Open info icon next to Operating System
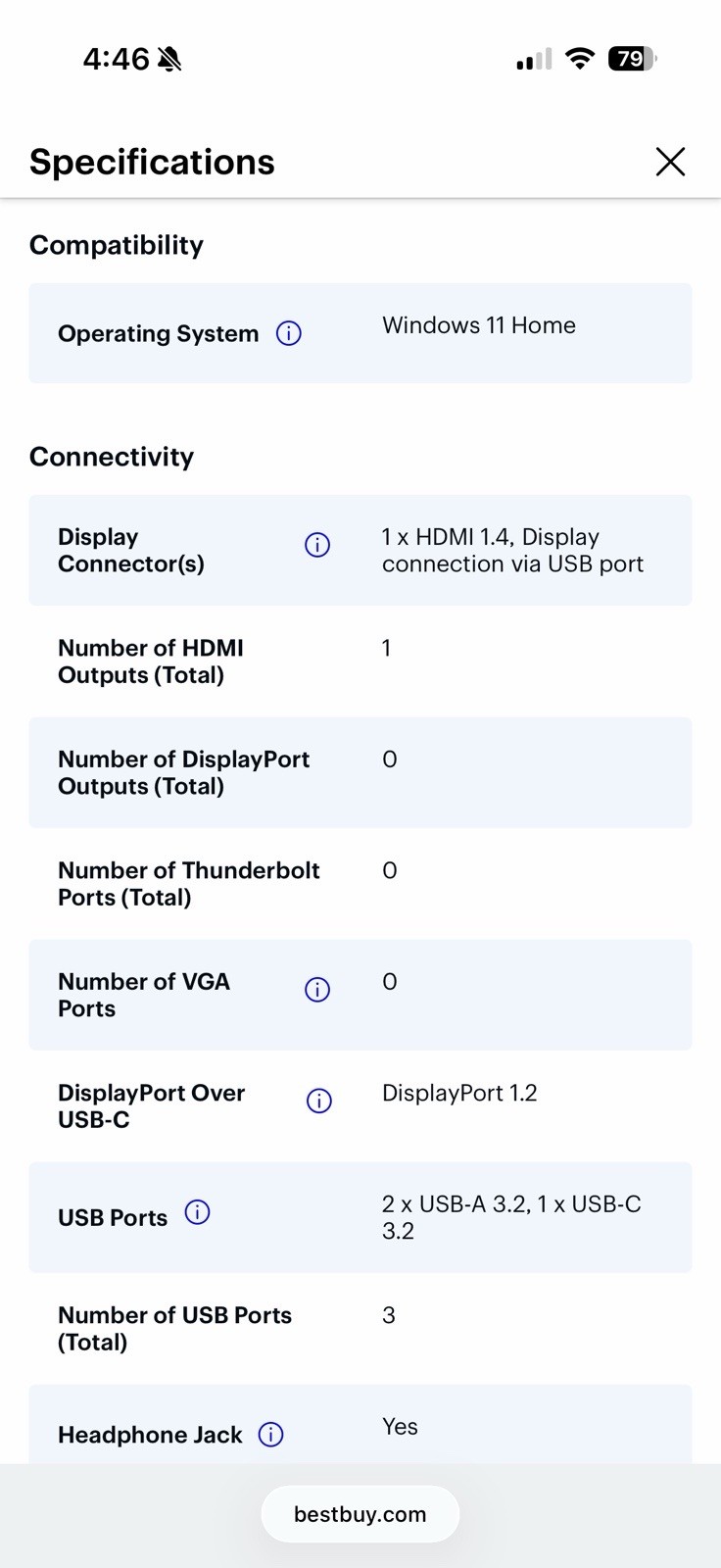Screen dimensions: 721x1568 pyautogui.click(x=289, y=333)
